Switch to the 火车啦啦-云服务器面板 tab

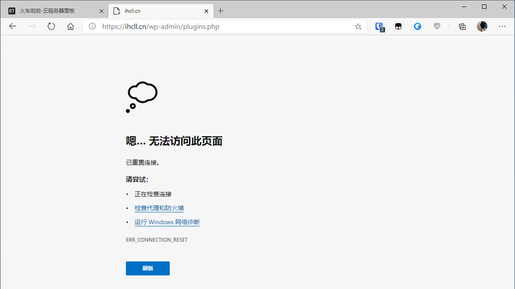click(x=53, y=11)
